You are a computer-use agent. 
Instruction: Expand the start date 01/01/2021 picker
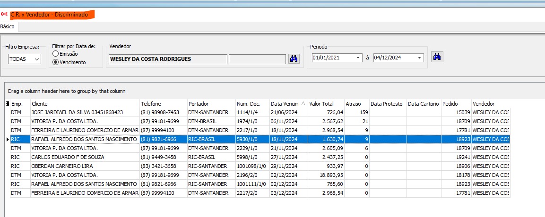tap(358, 58)
